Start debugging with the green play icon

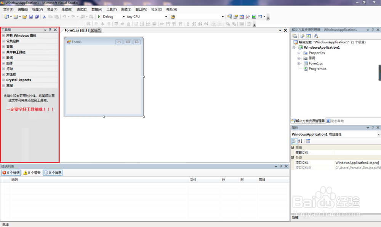point(99,17)
